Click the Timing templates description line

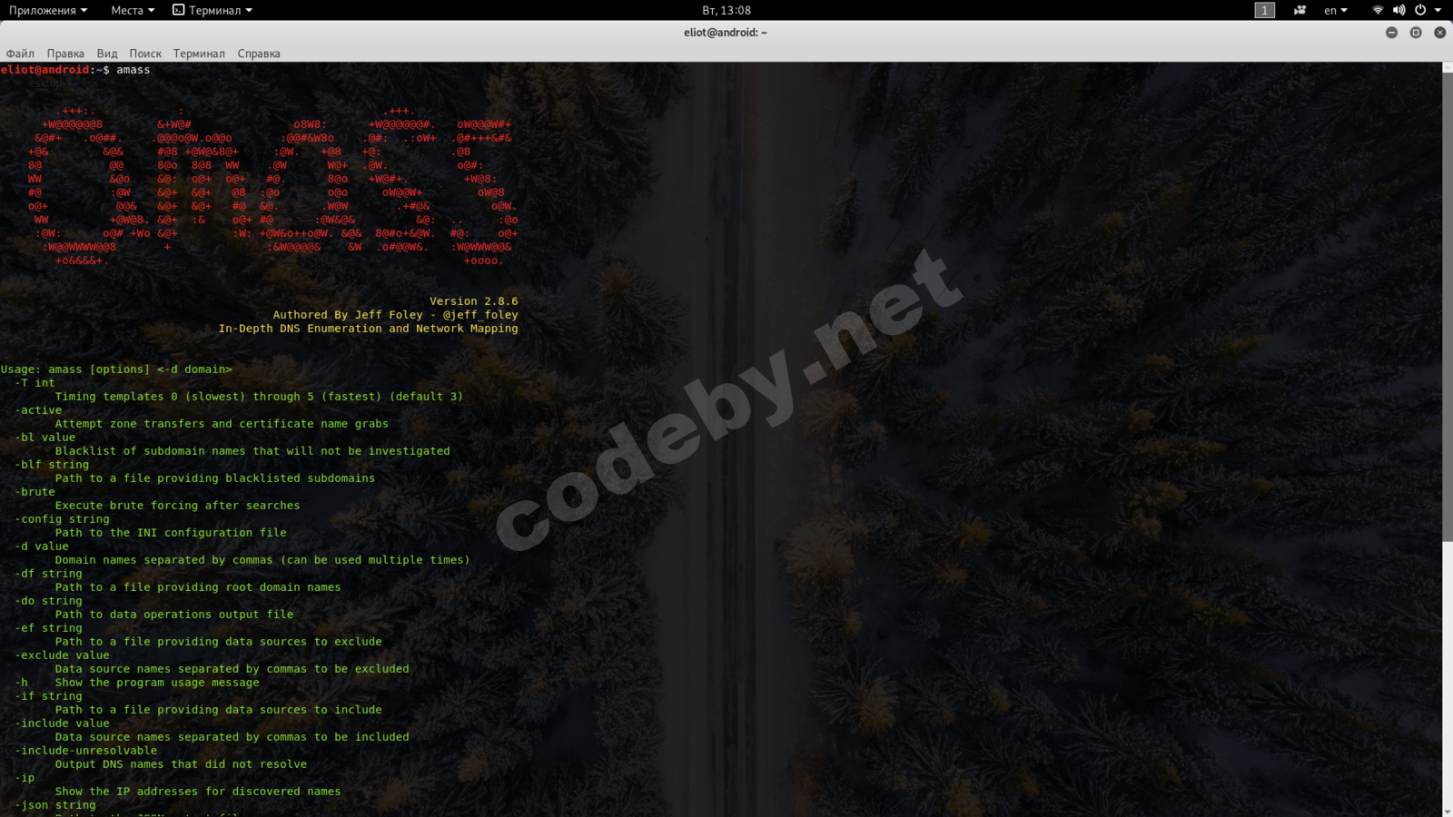coord(259,397)
